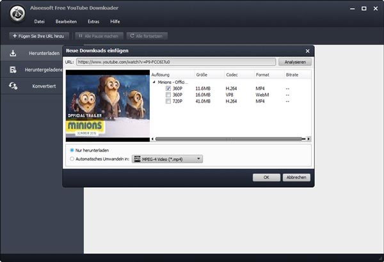Open the Extras menu
This screenshot has height=262, width=384.
click(x=93, y=22)
